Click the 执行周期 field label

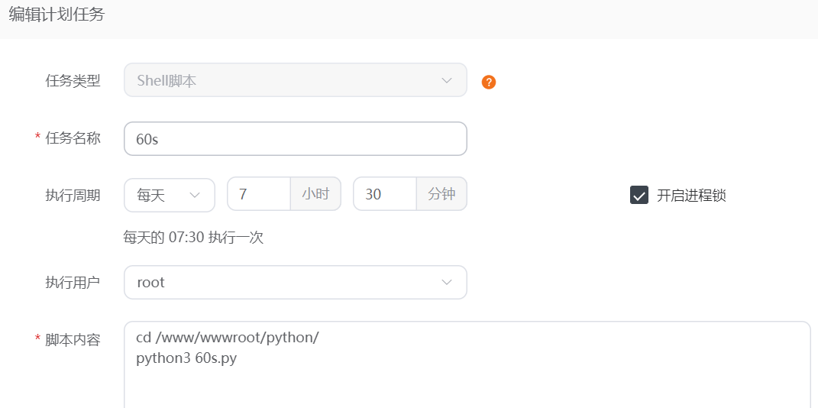click(73, 195)
